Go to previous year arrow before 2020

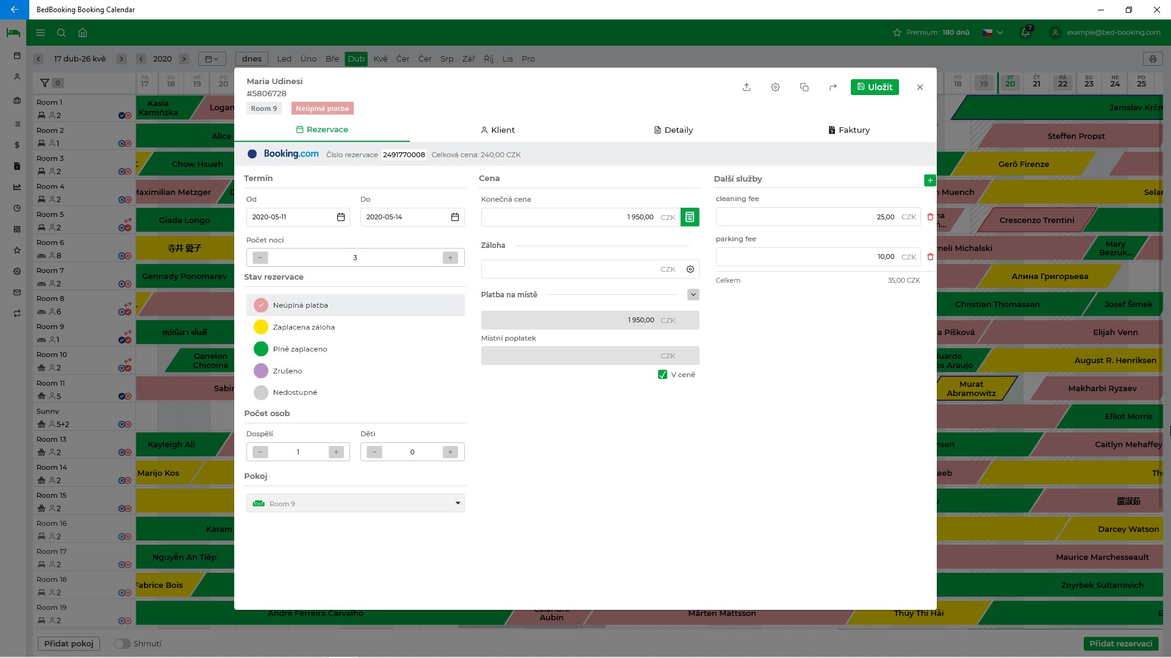pos(141,59)
